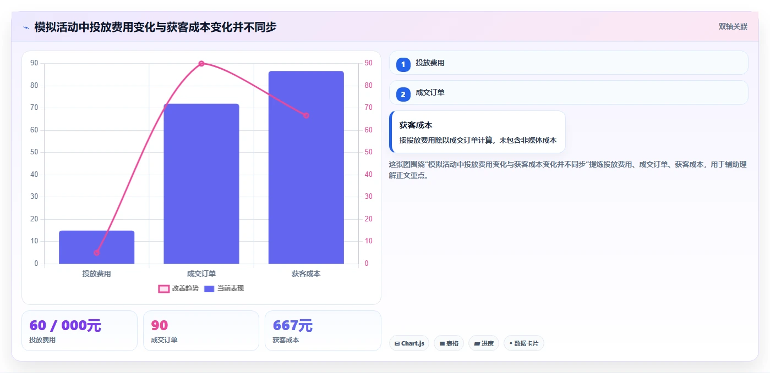Click the chart title 模拟活动中投放费用变化
The width and height of the screenshot is (770, 373).
155,27
